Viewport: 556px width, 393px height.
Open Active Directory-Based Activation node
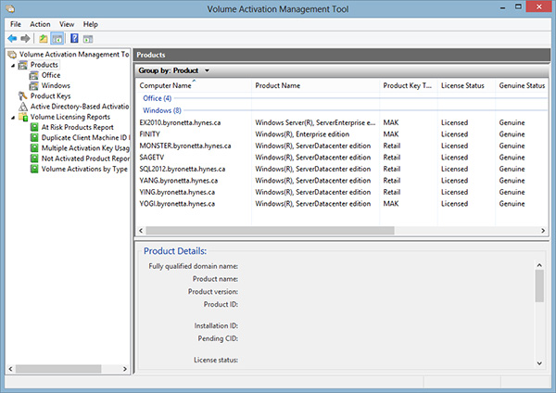pyautogui.click(x=79, y=107)
